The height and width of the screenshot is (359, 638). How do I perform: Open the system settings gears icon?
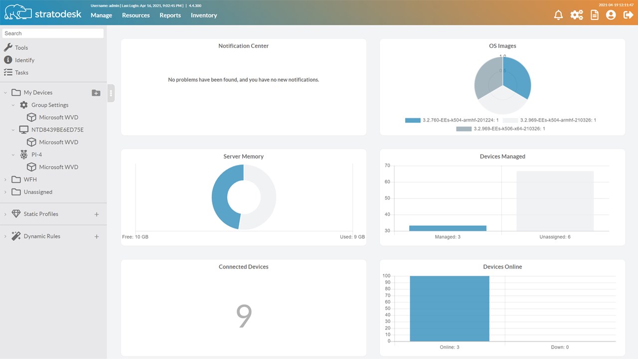tap(577, 15)
